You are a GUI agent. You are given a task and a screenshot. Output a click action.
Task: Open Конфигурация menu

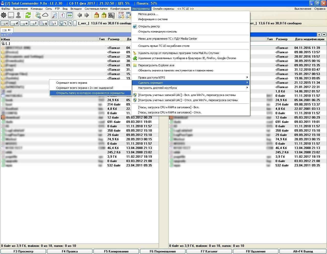(x=120, y=9)
